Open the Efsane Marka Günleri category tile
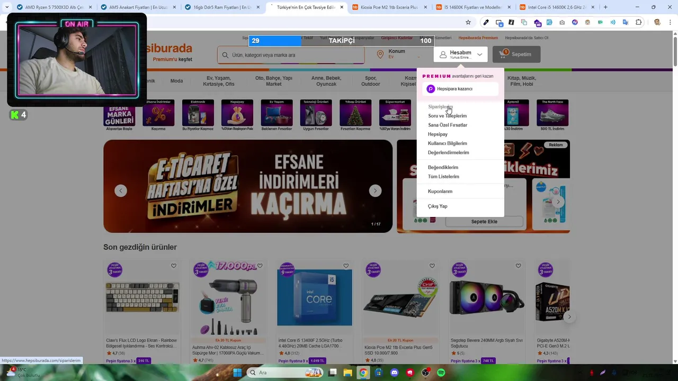This screenshot has height=381, width=678. pos(119,115)
